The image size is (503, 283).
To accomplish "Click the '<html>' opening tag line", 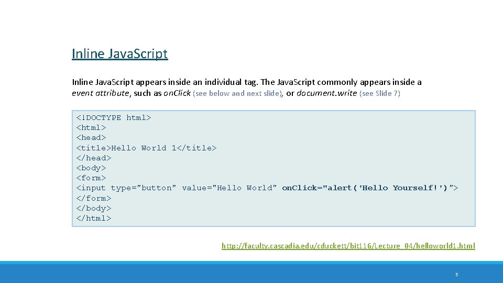I will [x=91, y=128].
